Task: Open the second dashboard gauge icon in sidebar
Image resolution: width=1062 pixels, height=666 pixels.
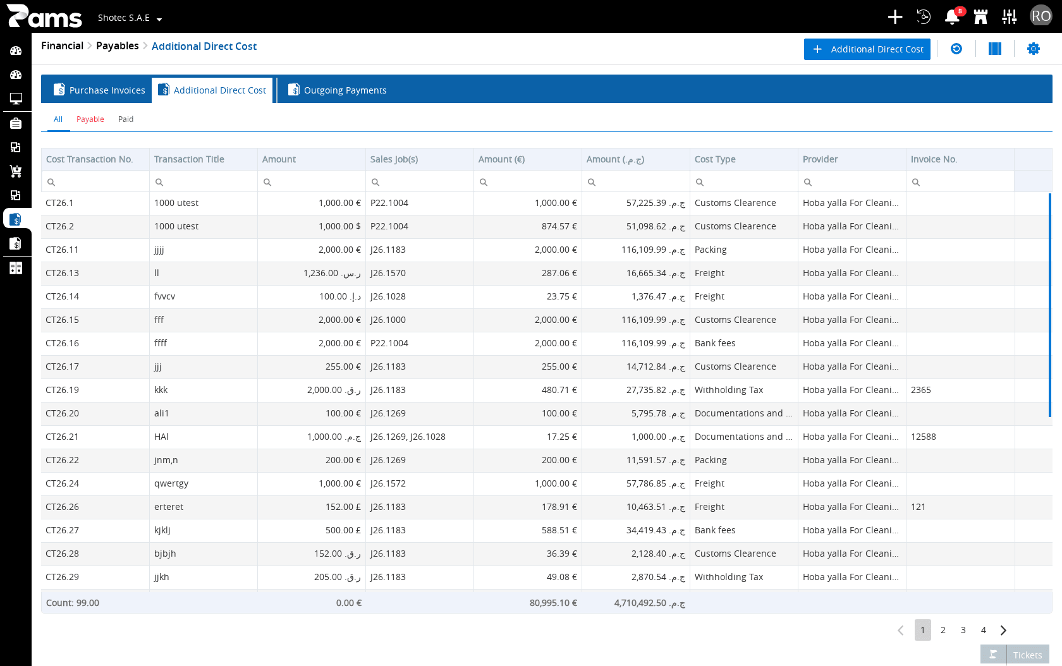Action: [x=16, y=75]
